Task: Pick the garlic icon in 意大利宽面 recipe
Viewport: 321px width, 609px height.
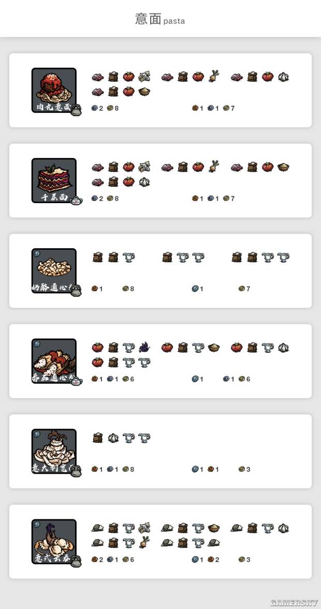Action: (113, 438)
